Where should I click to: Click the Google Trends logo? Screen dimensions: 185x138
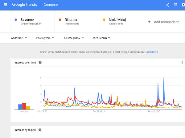(x=24, y=5)
